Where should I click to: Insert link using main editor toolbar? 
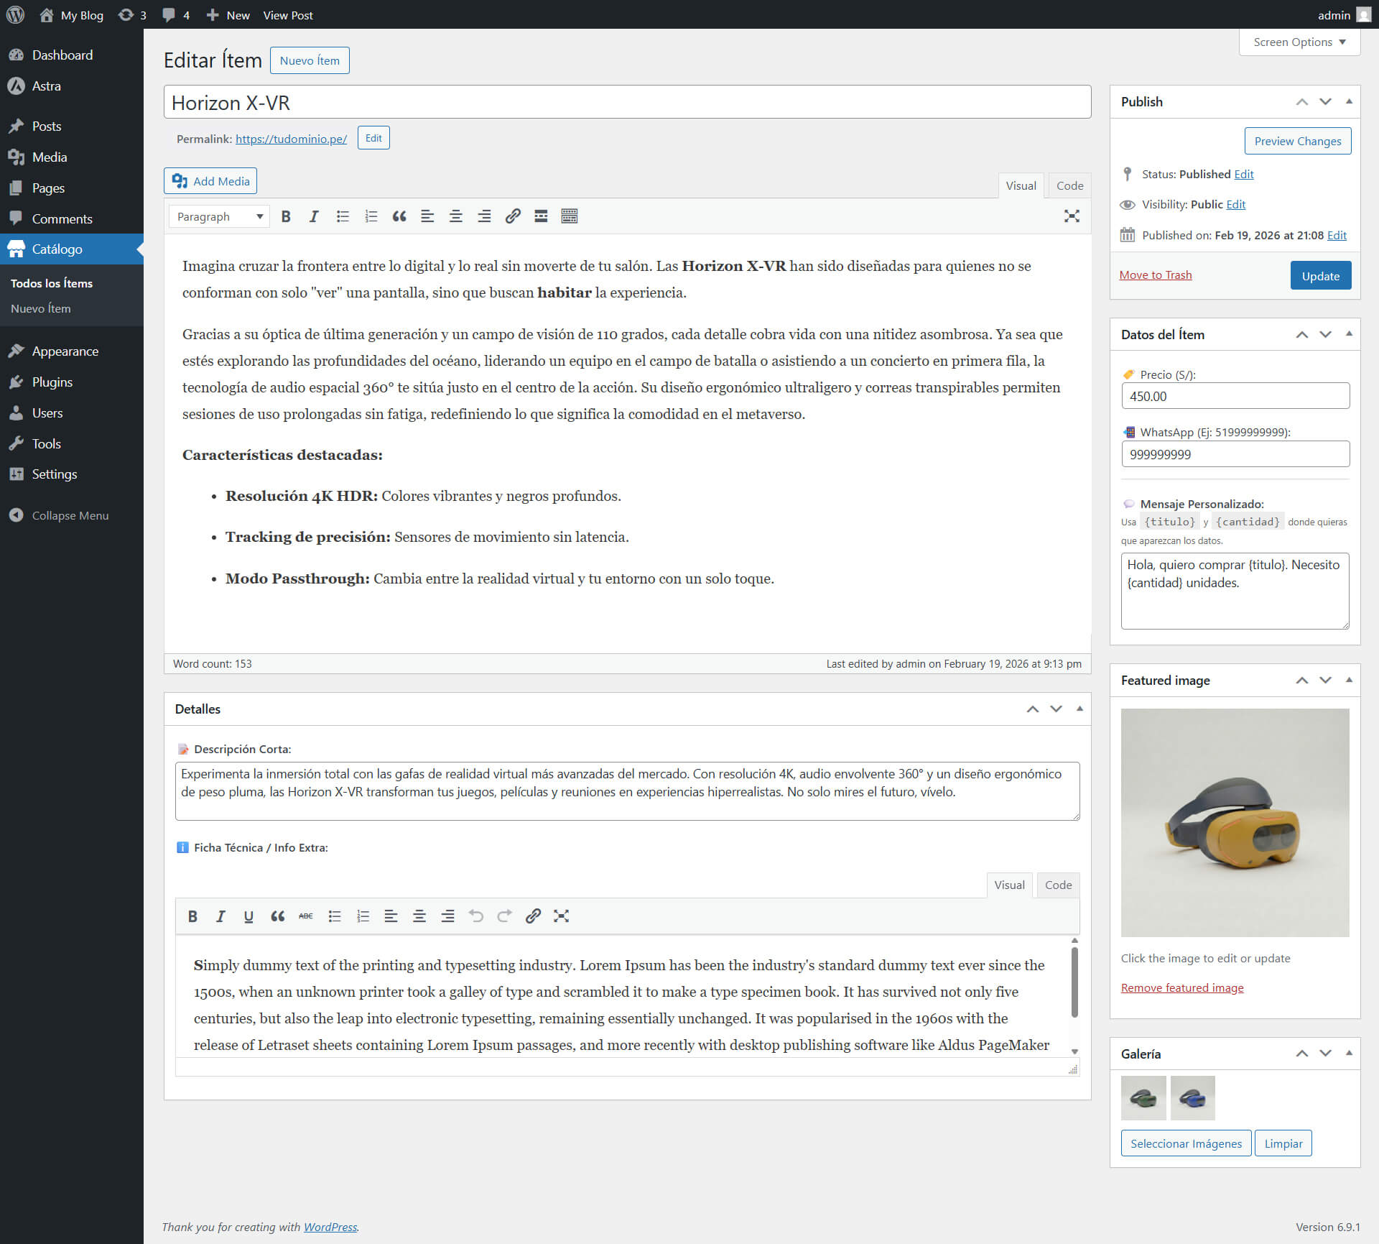(512, 216)
